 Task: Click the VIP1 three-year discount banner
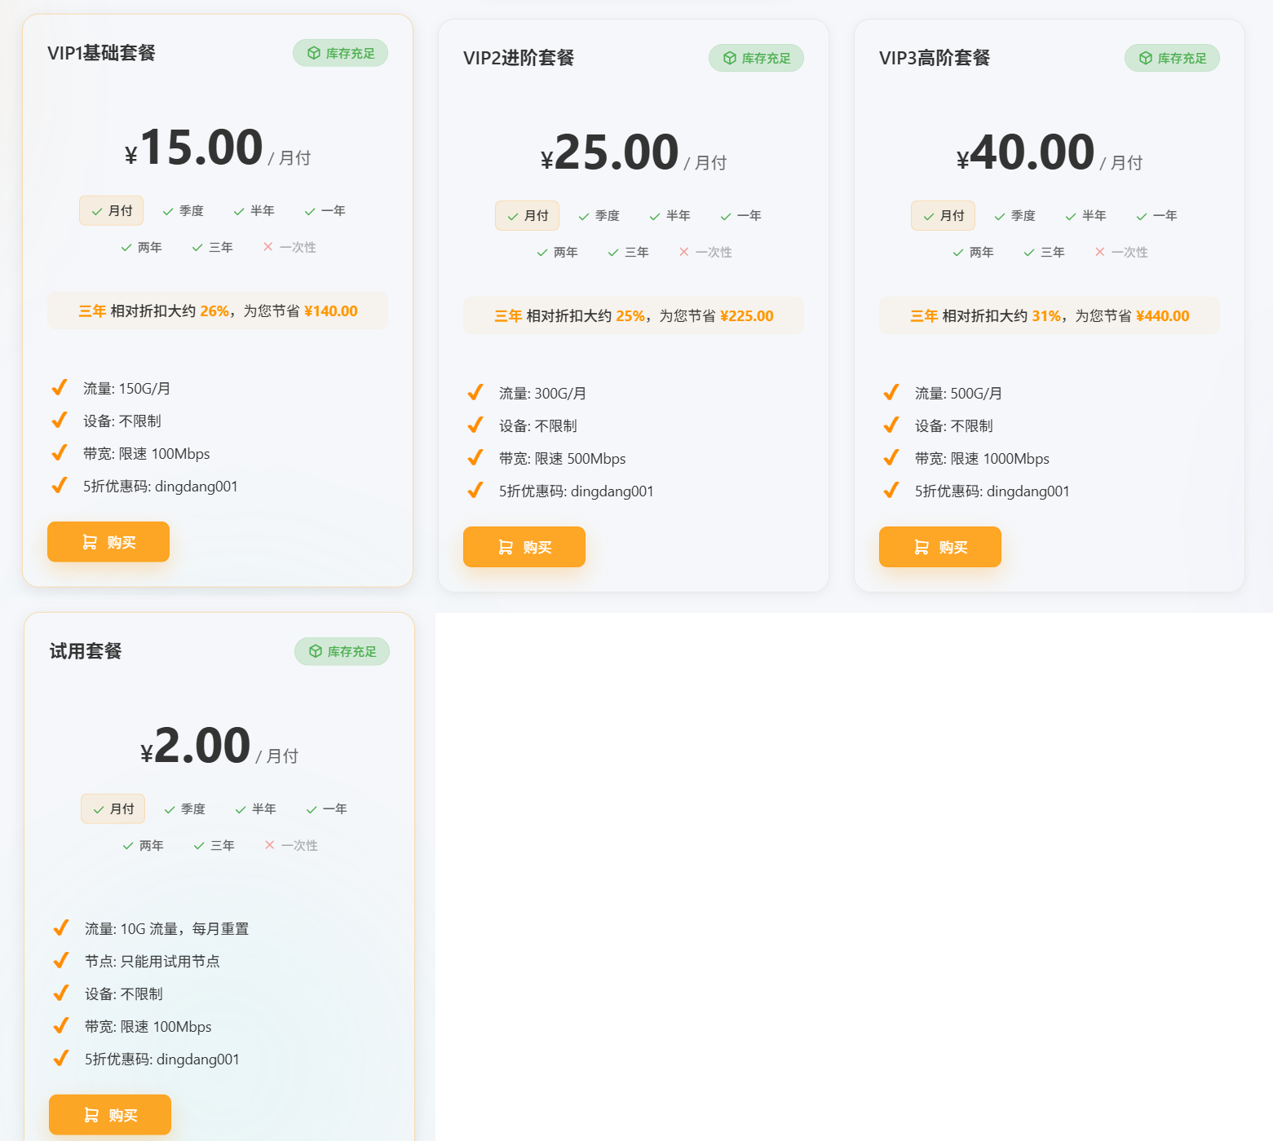218,311
